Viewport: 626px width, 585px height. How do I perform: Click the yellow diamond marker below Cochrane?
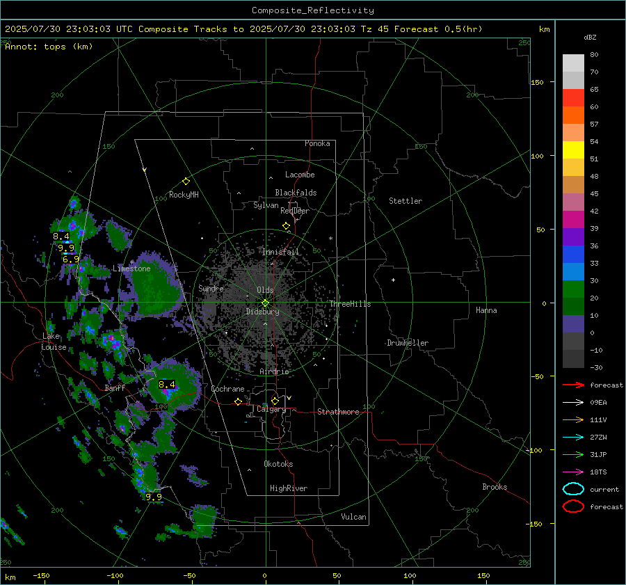pos(238,401)
